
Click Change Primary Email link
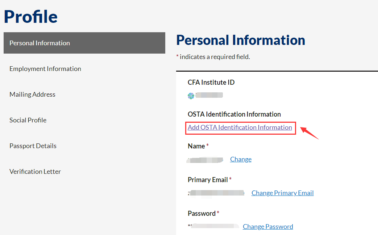(283, 193)
